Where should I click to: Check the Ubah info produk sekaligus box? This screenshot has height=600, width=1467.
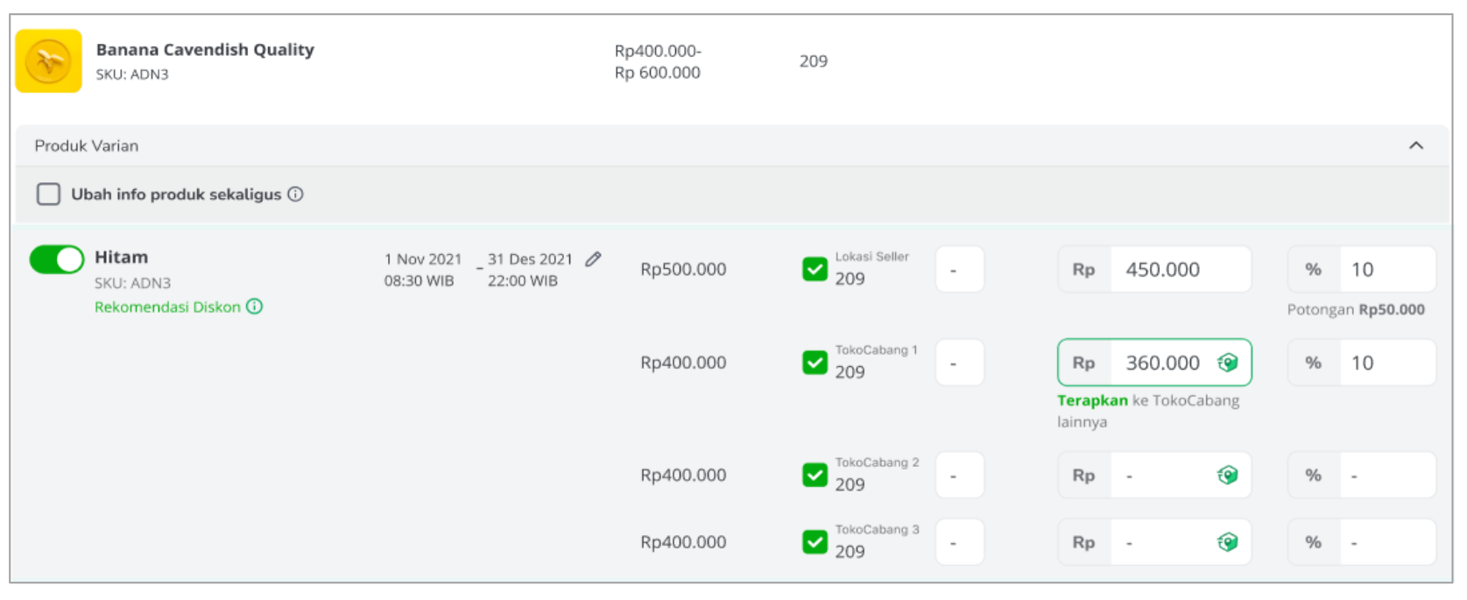click(48, 194)
